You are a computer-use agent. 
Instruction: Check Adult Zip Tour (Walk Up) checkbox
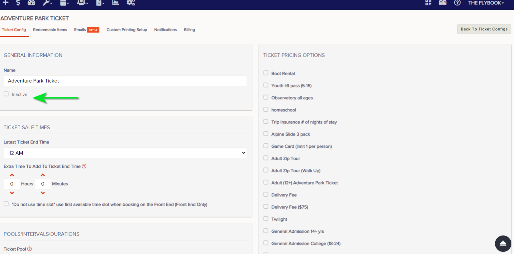(x=266, y=170)
